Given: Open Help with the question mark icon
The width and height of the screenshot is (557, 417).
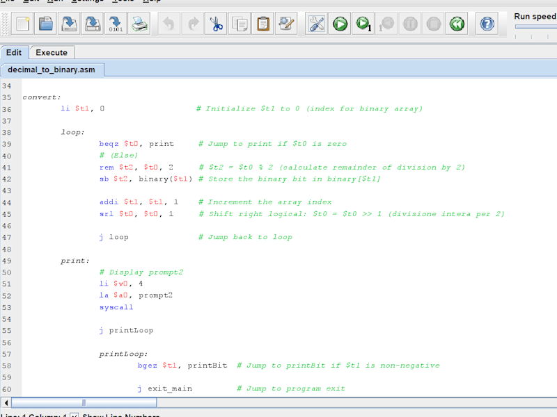Looking at the screenshot, I should [487, 24].
